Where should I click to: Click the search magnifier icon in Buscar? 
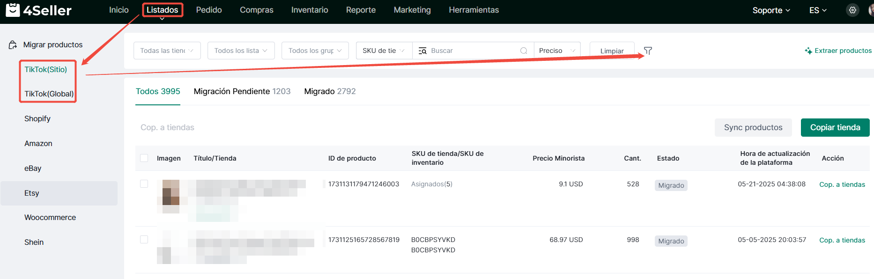pos(524,51)
